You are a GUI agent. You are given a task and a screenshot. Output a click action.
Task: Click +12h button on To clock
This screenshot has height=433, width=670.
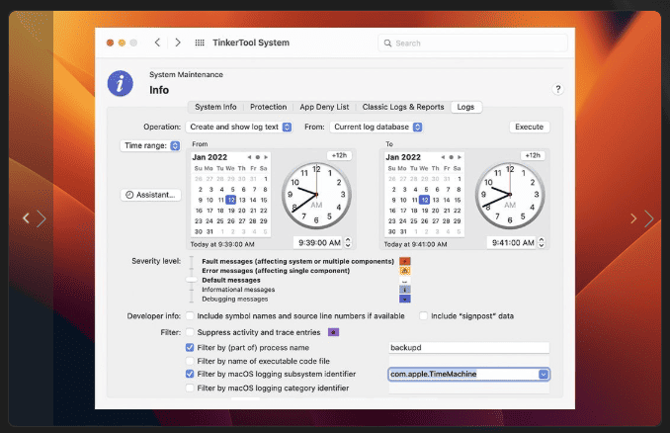[x=533, y=155]
